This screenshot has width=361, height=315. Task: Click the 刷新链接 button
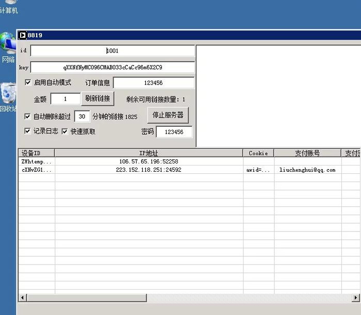pos(97,98)
